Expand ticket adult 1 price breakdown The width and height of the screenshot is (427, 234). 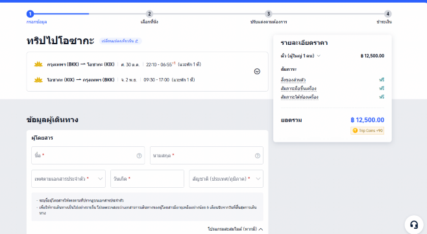300,56
